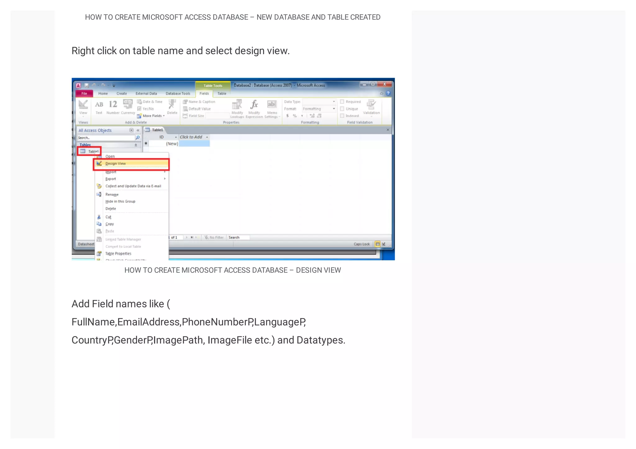The width and height of the screenshot is (636, 449).
Task: Choose Collect and Update Data via E-mail
Action: coord(131,186)
